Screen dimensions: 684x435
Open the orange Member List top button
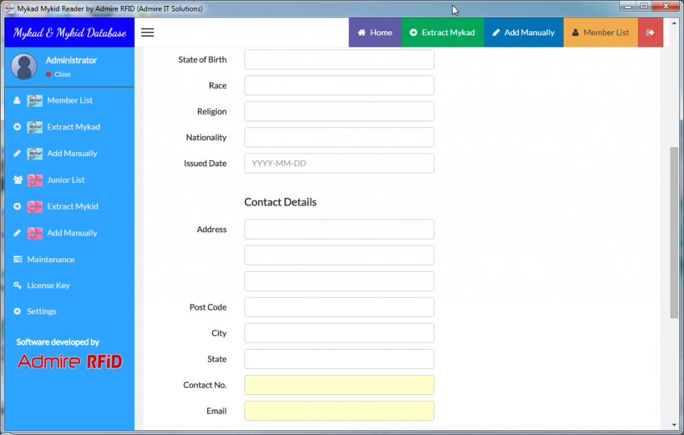click(600, 33)
